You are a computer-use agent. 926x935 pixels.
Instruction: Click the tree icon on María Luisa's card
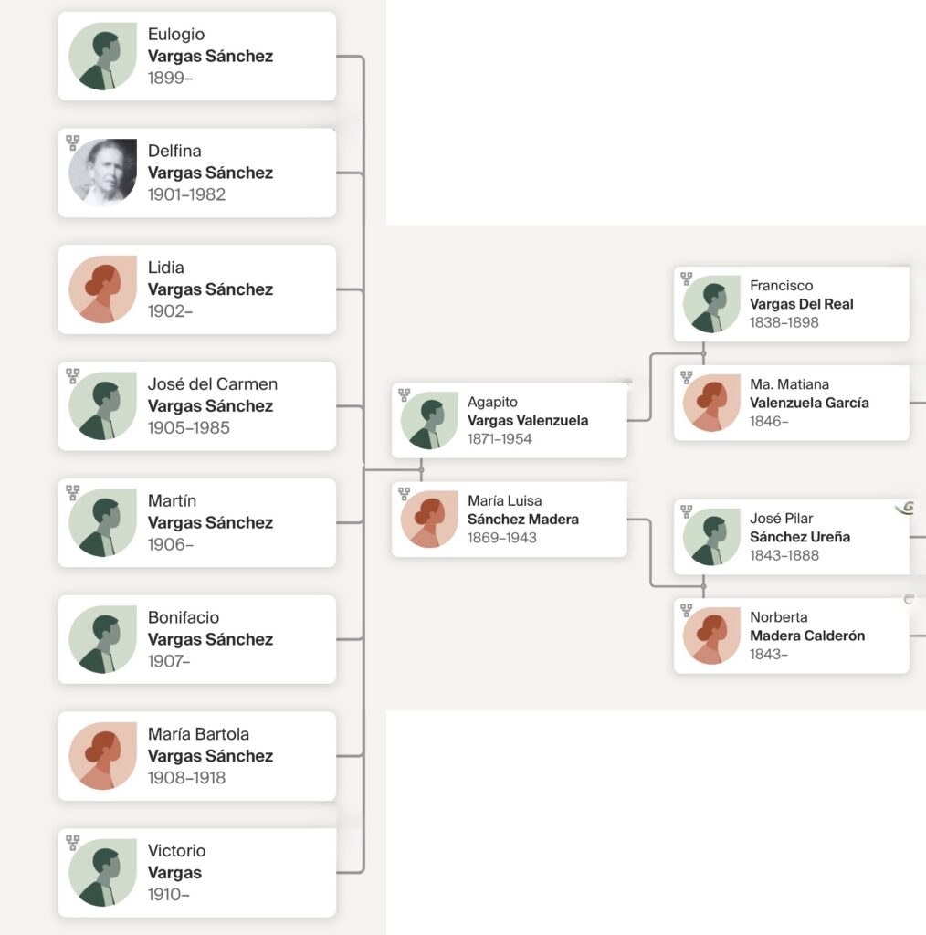coord(405,494)
